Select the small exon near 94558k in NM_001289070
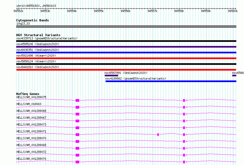Screen dimensions: 244x165 (184, 141)
